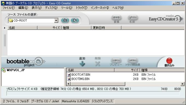
Task: Open the ツール(O) menu
Action: click(66, 8)
